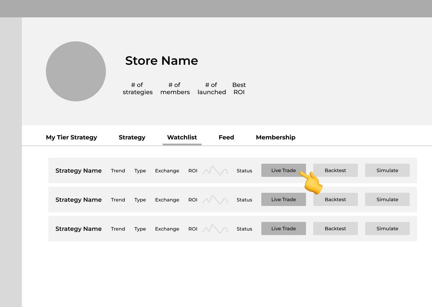Open the Membership tab
The image size is (432, 307).
(275, 137)
